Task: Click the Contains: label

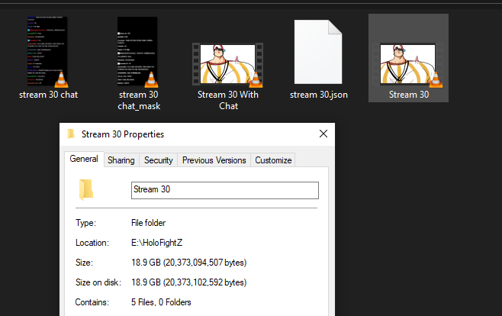Action: coord(92,302)
